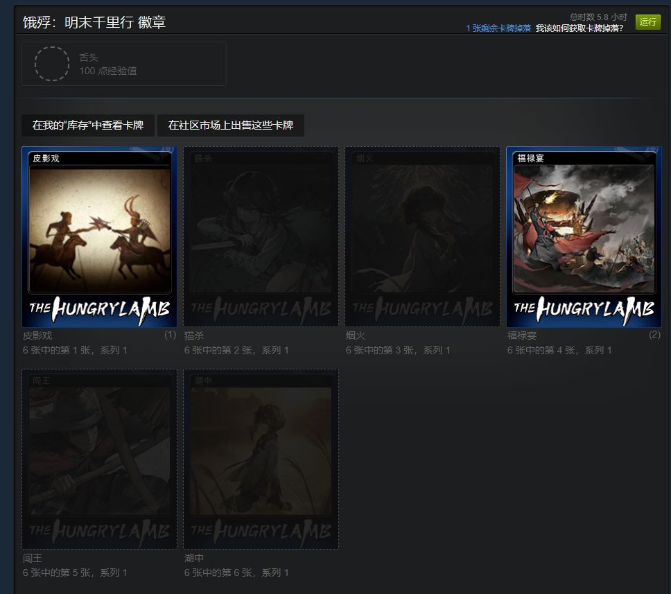Click the (2) count beside 福禄宴

tap(655, 335)
